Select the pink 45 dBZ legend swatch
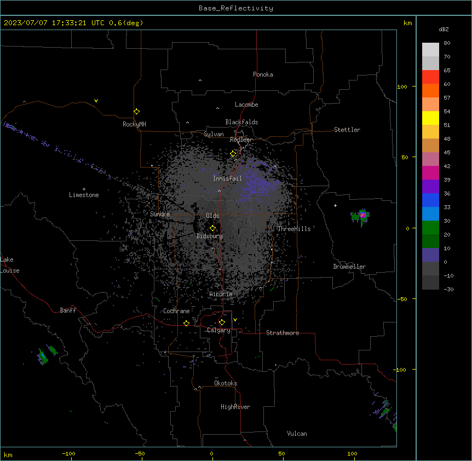The image size is (472, 461). click(x=430, y=159)
